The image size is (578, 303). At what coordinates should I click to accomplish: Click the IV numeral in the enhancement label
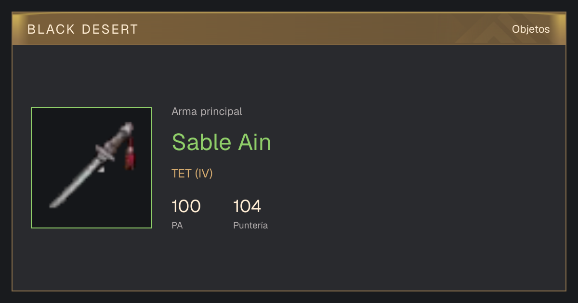(x=204, y=174)
